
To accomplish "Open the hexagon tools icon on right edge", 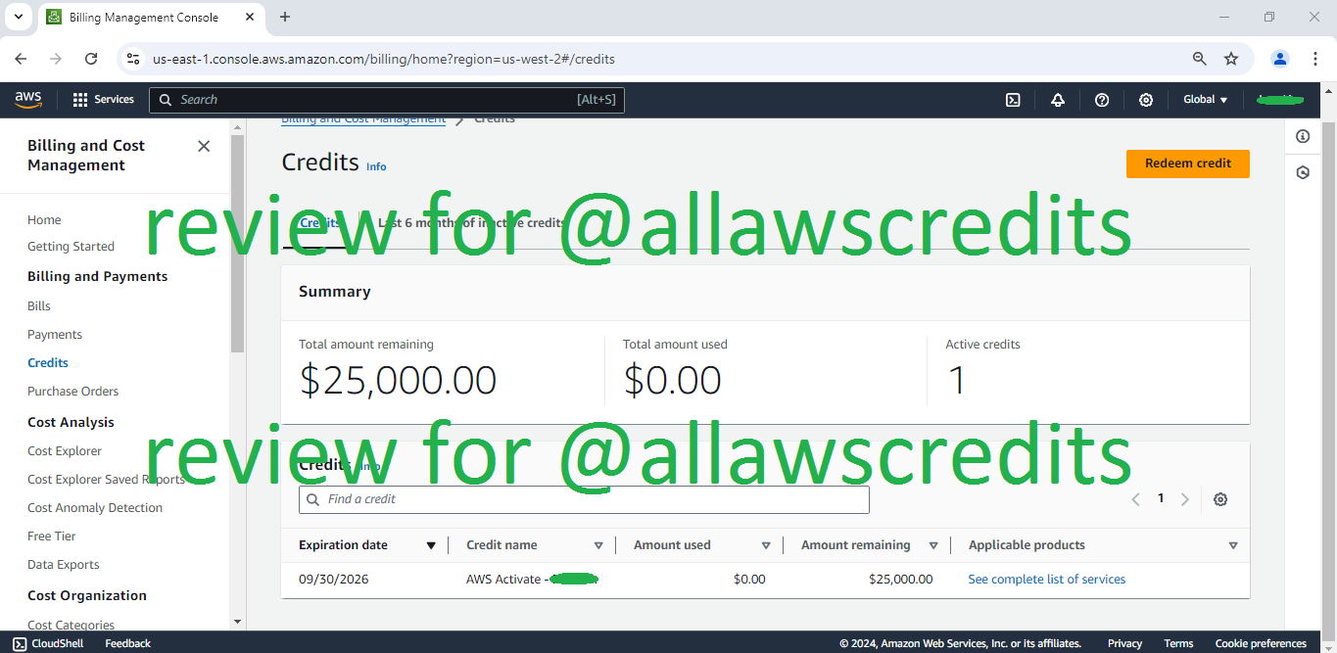I will pyautogui.click(x=1303, y=172).
